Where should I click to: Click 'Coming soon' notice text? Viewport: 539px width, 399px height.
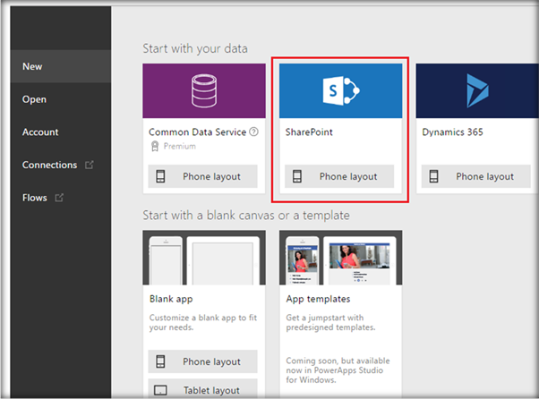pos(338,370)
